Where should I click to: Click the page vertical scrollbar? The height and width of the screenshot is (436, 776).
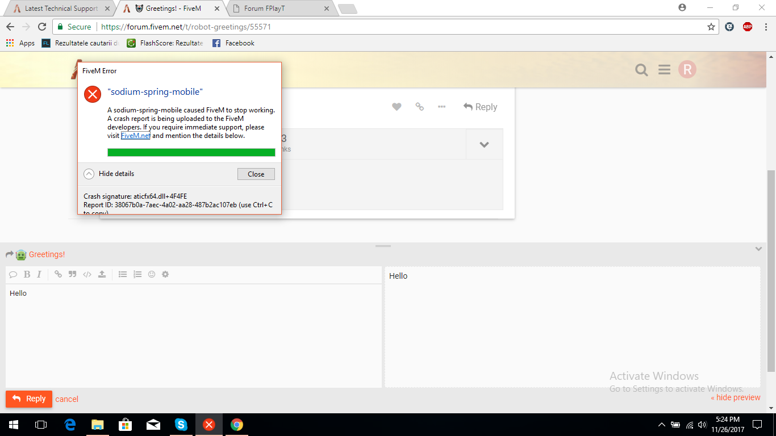(x=771, y=270)
